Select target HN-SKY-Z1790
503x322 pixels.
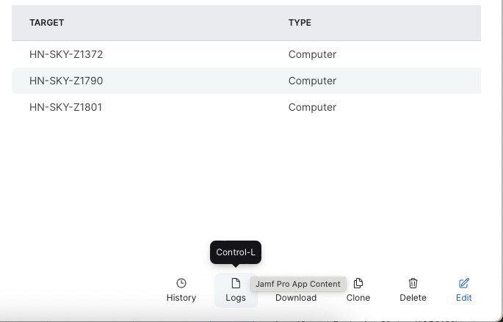click(66, 81)
